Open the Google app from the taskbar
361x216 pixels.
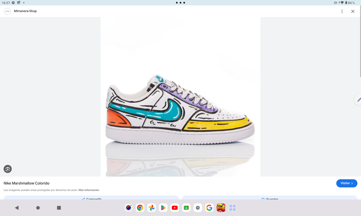[x=209, y=208]
